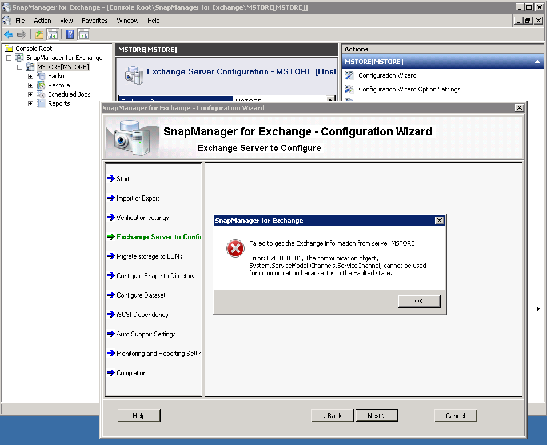Click the green arrow beside Exchange Server step
The width and height of the screenshot is (547, 445).
[111, 237]
